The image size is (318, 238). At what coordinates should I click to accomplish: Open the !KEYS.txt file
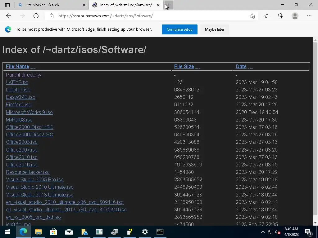(17, 82)
